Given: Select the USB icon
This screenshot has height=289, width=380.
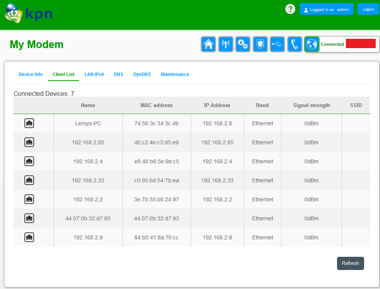Looking at the screenshot, I should tap(277, 44).
